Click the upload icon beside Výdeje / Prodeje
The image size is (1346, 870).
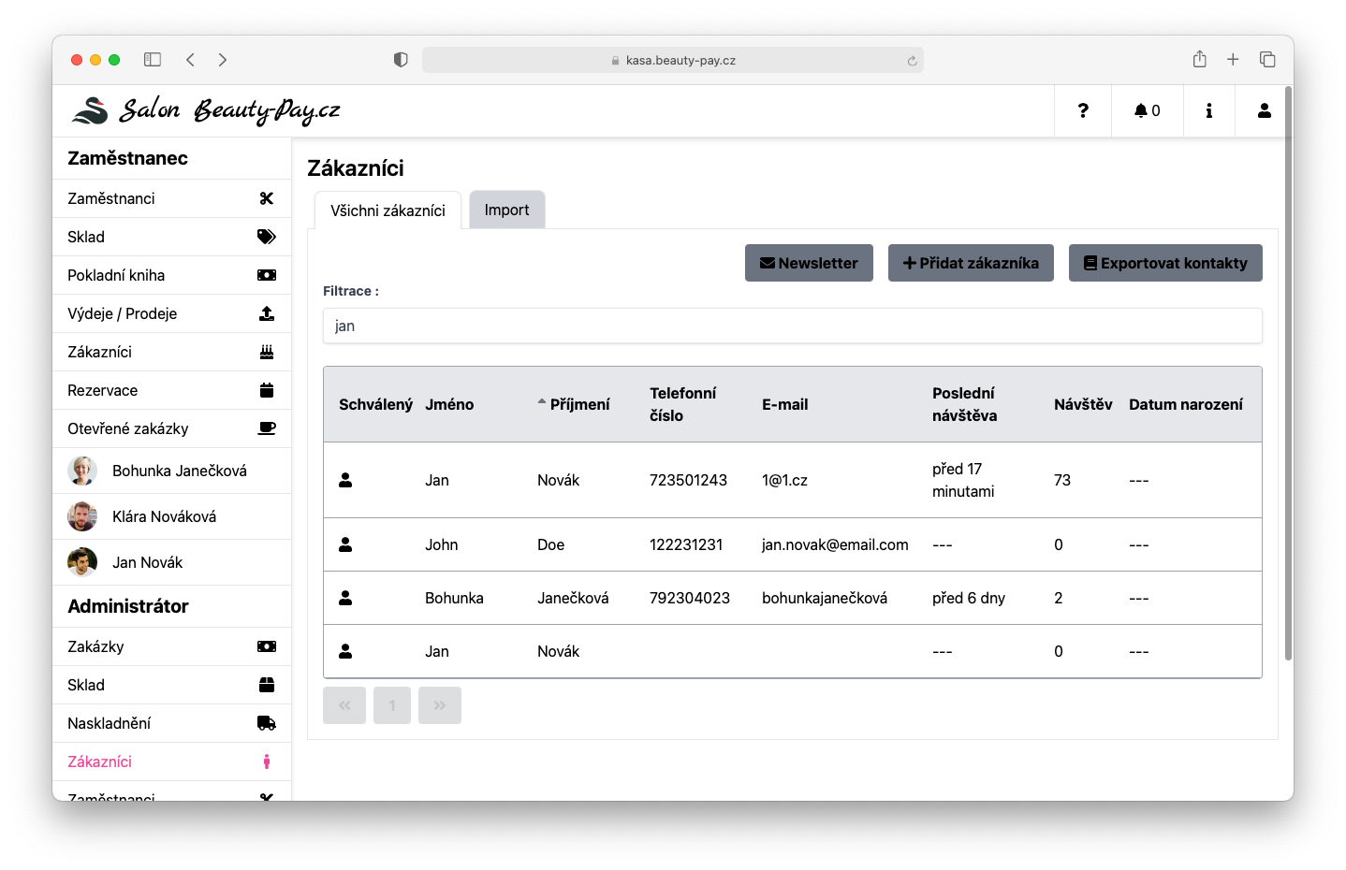[267, 313]
